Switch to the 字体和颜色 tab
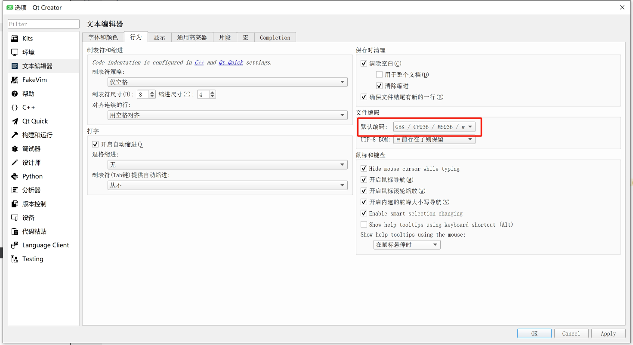 103,37
